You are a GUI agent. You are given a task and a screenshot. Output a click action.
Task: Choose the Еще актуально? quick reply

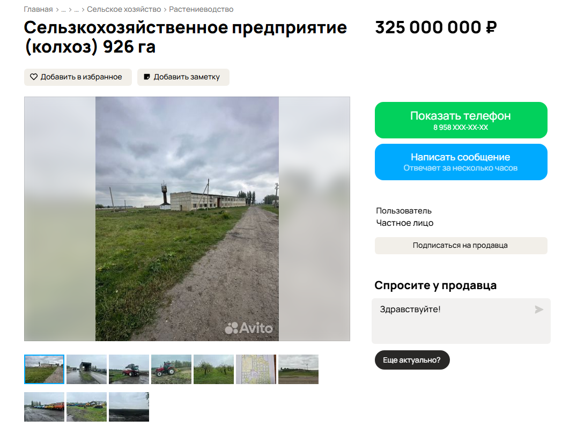pyautogui.click(x=412, y=360)
